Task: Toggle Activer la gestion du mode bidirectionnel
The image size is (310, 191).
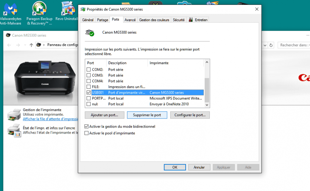Action: click(x=86, y=126)
